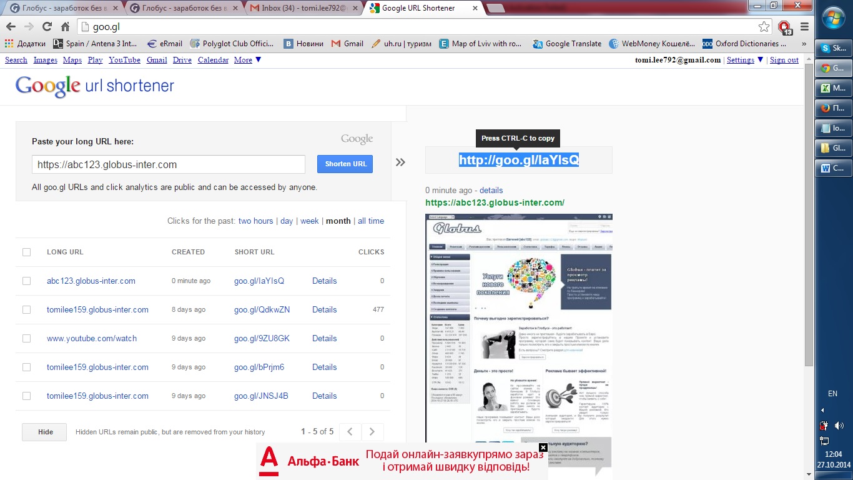Open a new tab button

point(496,8)
